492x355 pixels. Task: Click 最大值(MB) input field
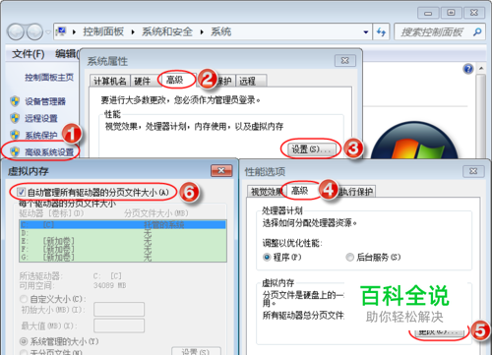coord(119,325)
